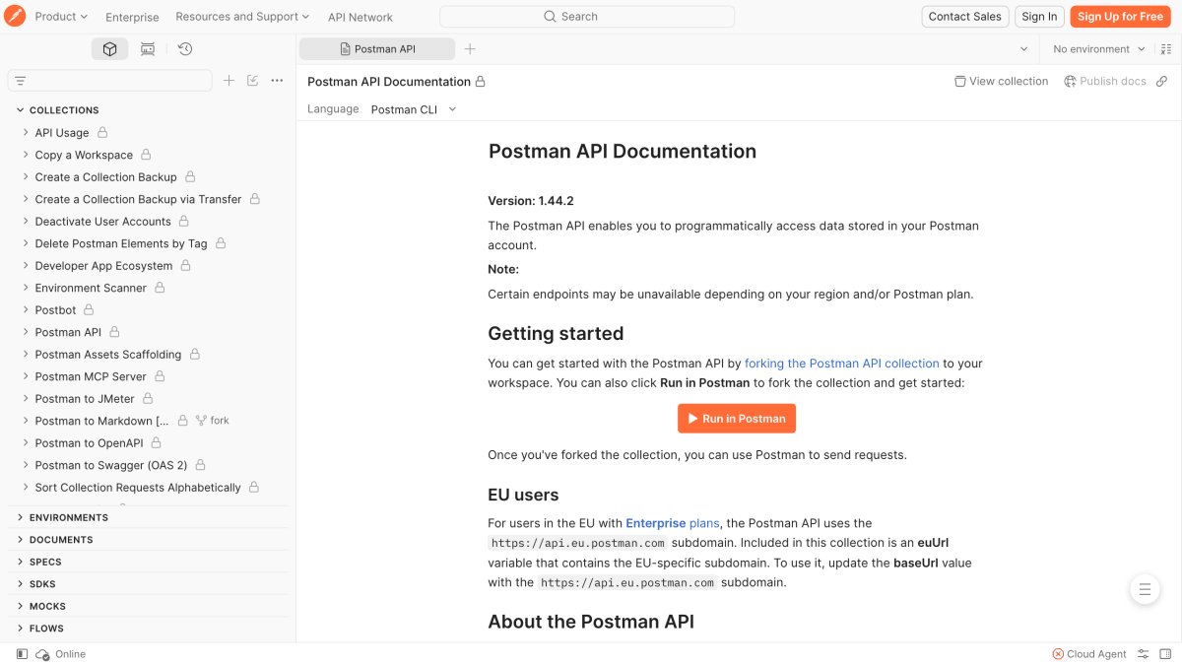Click lock icon beside Postbot

tap(89, 309)
